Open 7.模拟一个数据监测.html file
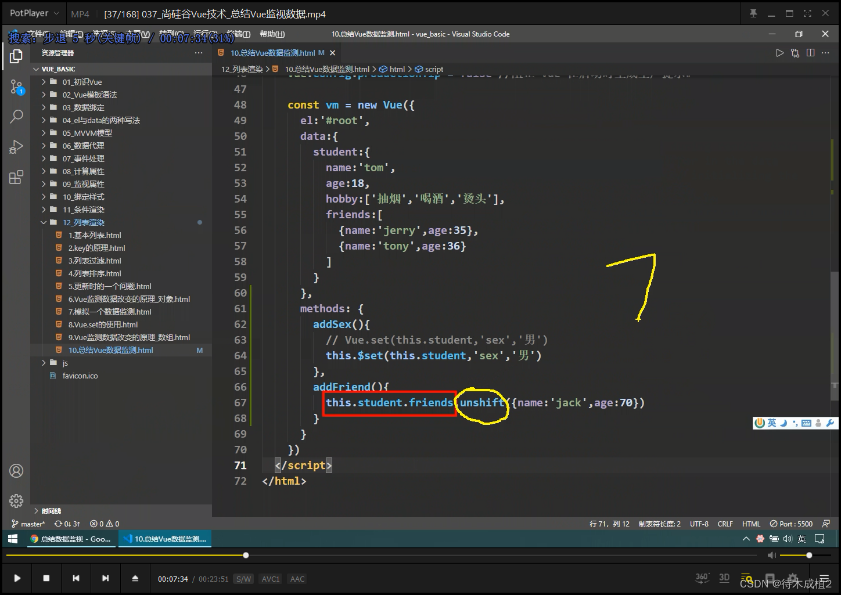The width and height of the screenshot is (841, 595). point(121,312)
